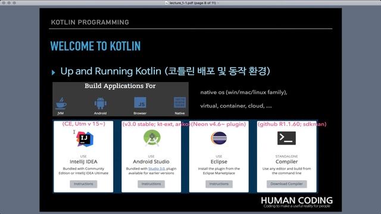Click 'Use any editor and build' description
The width and height of the screenshot is (381, 214).
pos(287,171)
